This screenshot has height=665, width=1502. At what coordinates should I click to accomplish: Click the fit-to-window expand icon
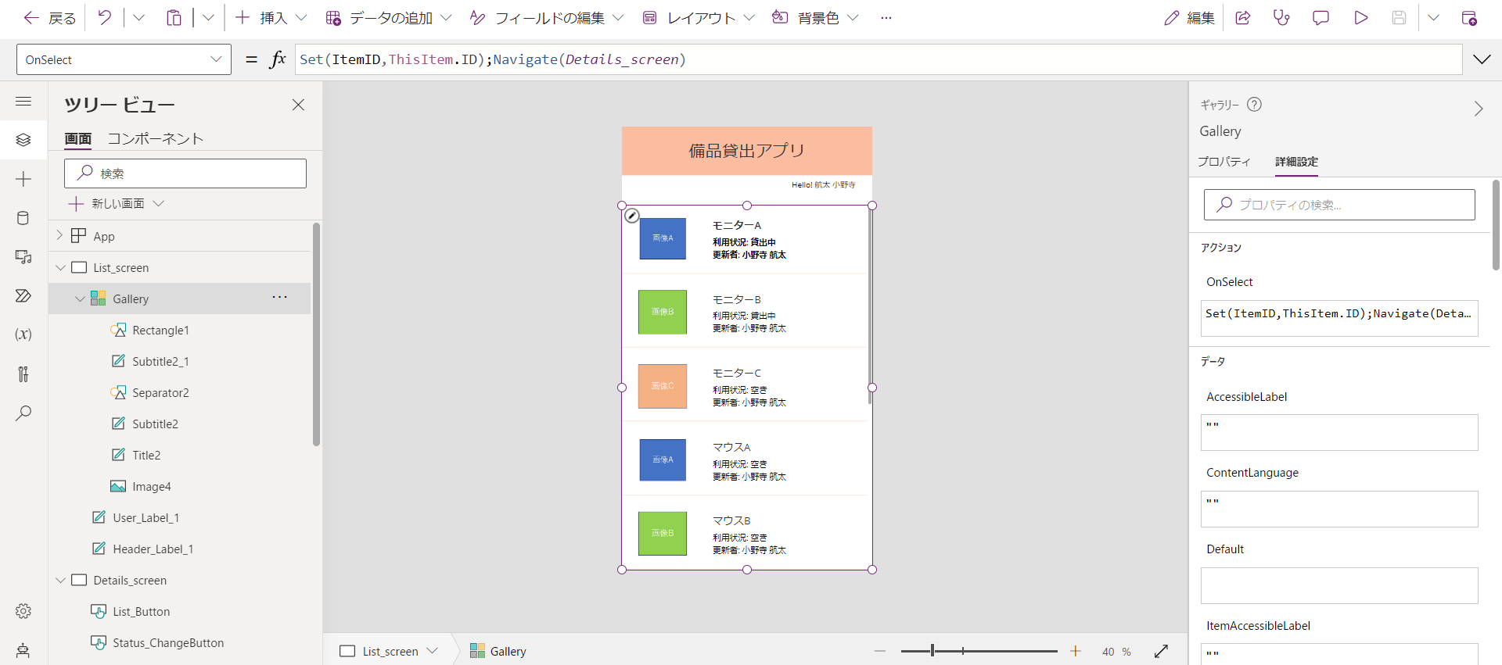[x=1161, y=651]
